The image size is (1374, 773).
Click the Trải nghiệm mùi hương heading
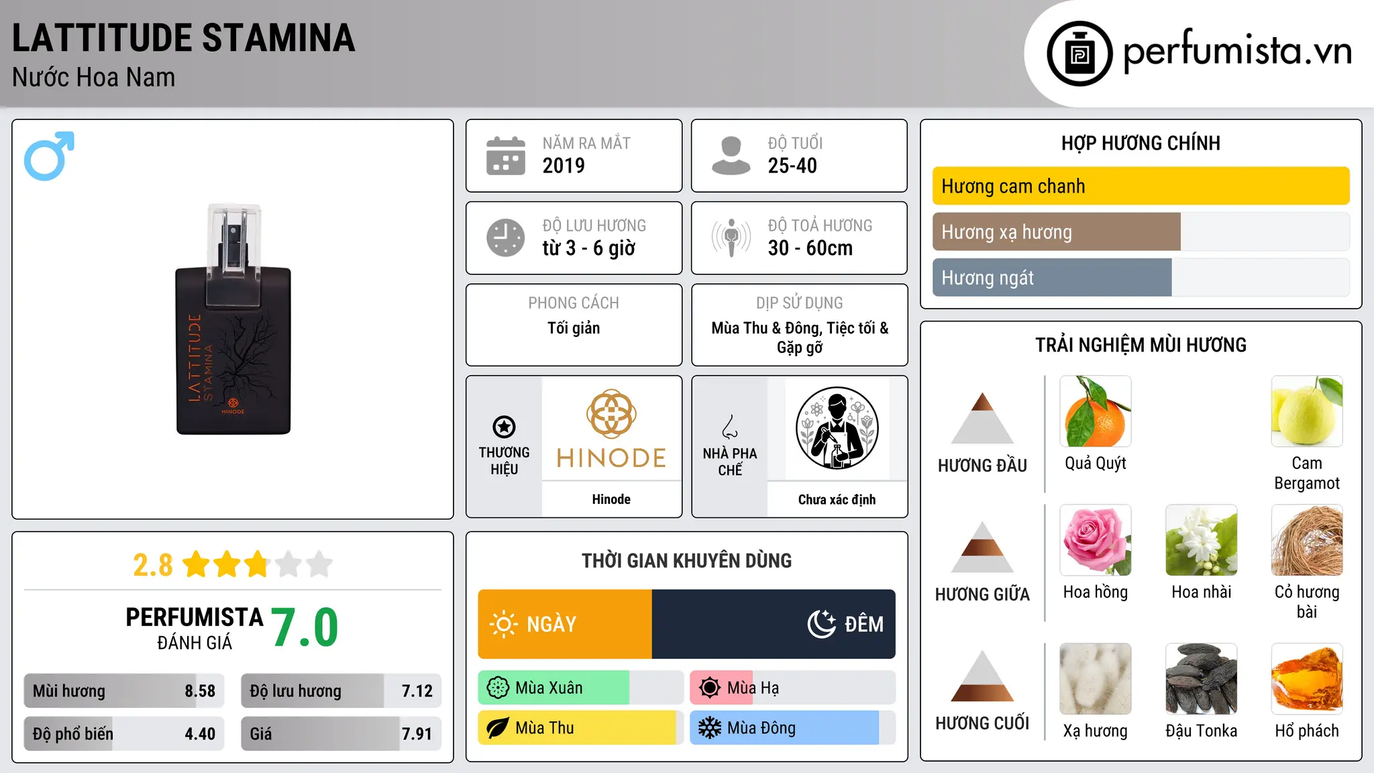click(x=1141, y=345)
